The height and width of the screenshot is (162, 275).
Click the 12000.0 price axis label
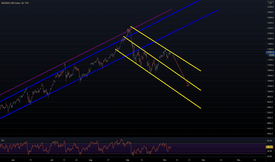[270, 39]
